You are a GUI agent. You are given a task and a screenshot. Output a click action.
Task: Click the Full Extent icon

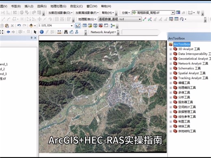[x=2, y=32]
